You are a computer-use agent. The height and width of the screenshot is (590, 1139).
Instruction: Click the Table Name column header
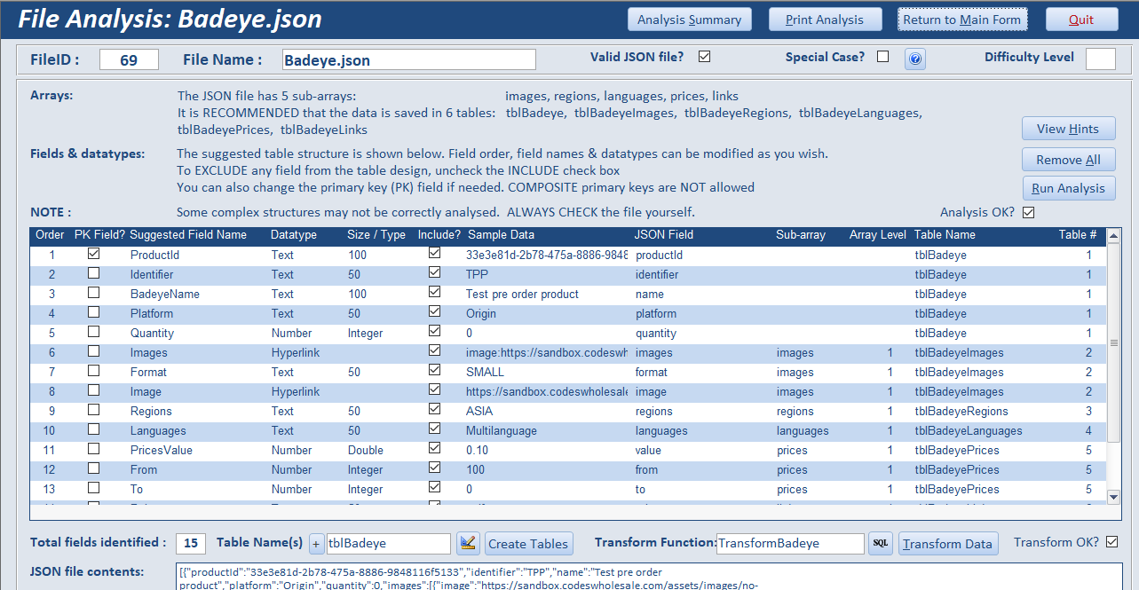click(945, 235)
